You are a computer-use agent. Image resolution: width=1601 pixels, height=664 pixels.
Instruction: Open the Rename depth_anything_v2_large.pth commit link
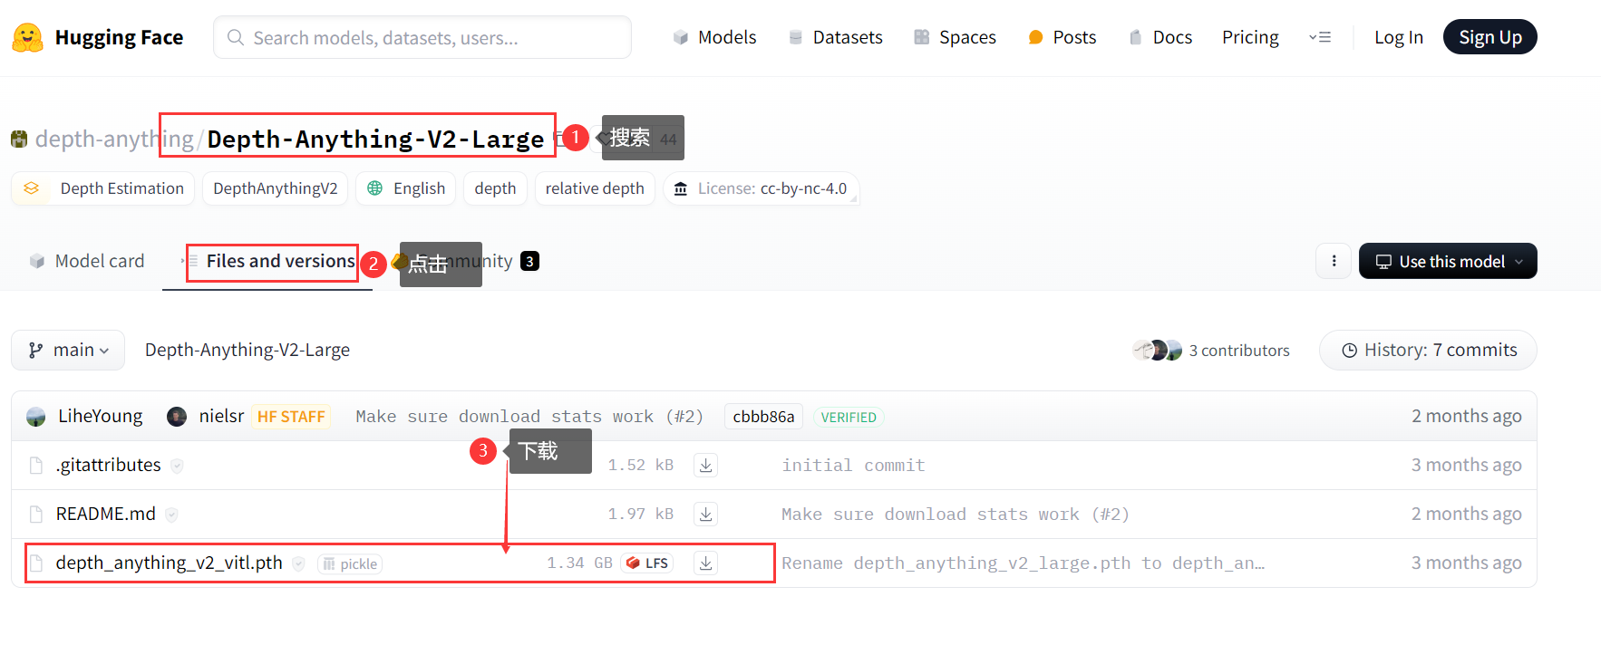pyautogui.click(x=1023, y=563)
